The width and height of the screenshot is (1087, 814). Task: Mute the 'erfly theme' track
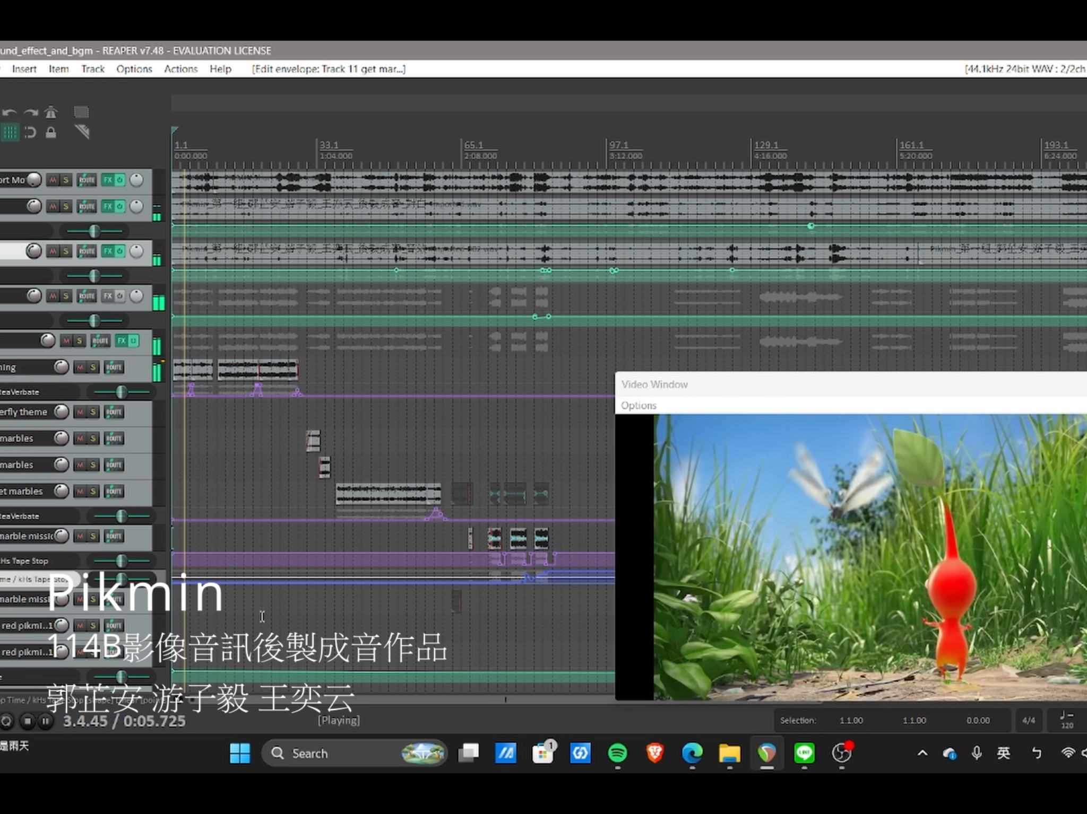(x=80, y=412)
